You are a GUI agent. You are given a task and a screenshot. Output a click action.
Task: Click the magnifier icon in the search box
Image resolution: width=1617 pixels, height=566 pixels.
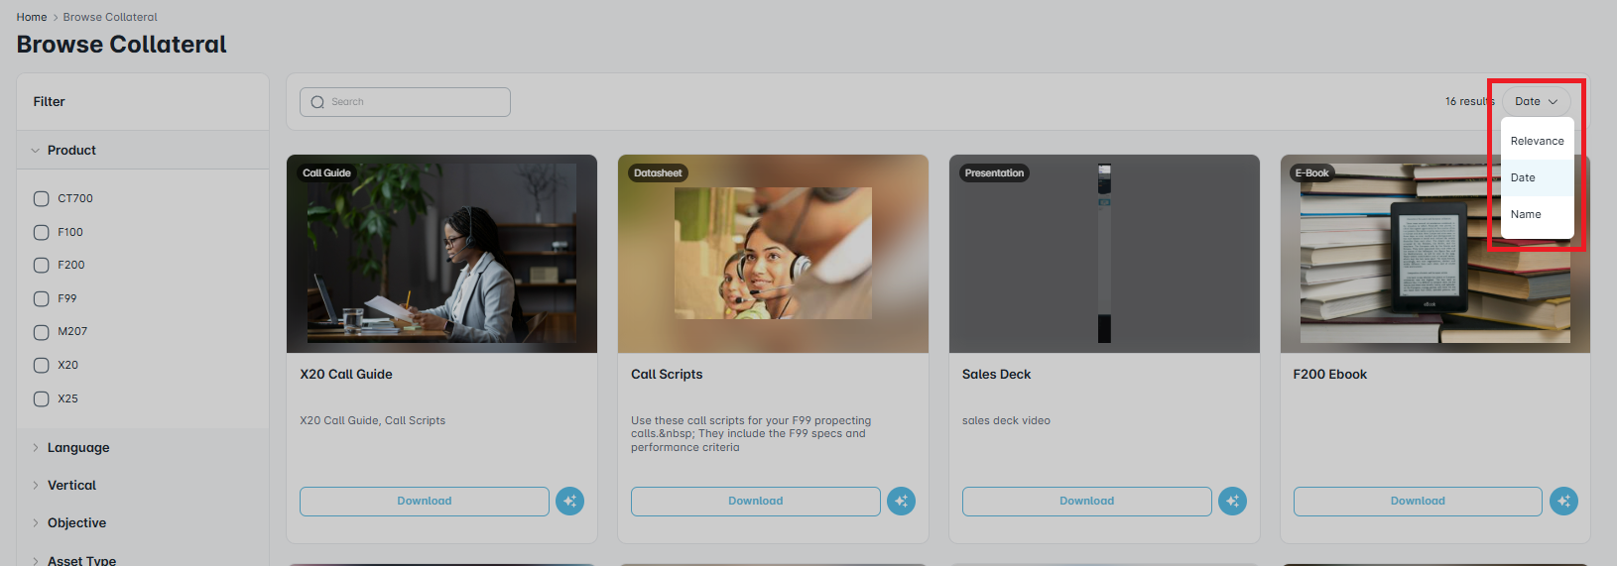coord(317,102)
